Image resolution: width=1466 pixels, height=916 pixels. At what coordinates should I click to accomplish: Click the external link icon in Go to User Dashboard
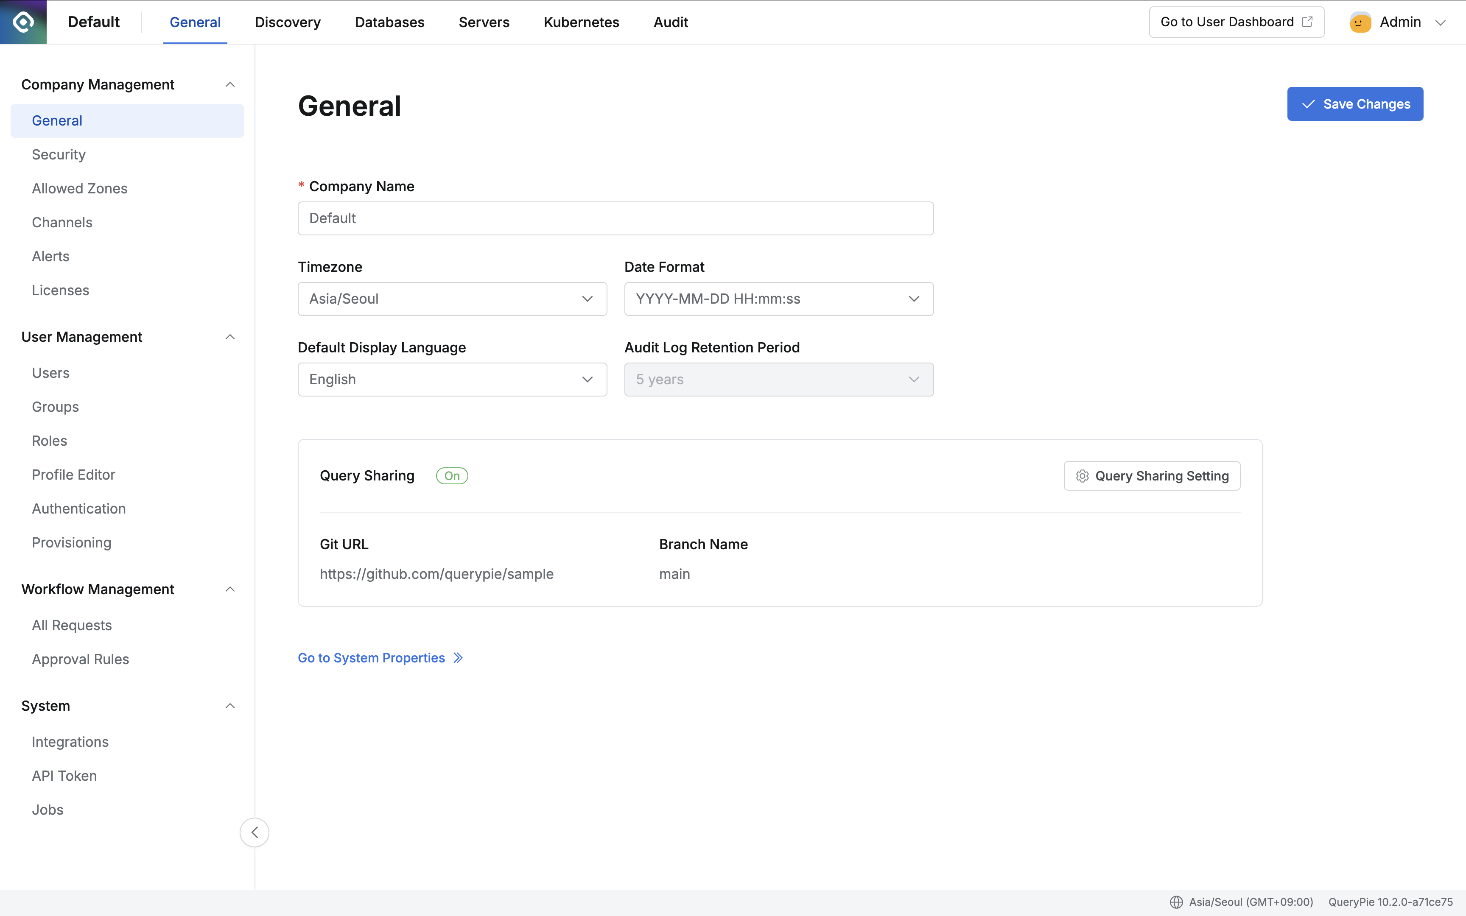(x=1307, y=22)
